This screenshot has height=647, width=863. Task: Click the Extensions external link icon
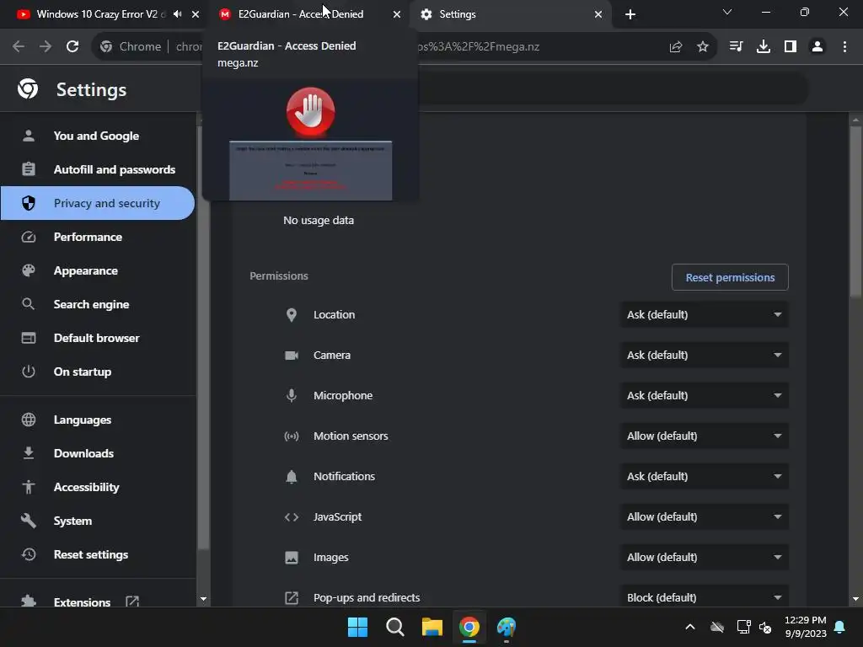tap(132, 602)
